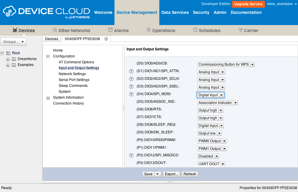
Task: Open the Admin tab
Action: [x=220, y=13]
